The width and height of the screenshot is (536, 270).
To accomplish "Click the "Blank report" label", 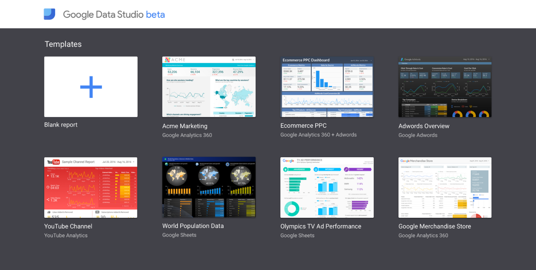I will coord(61,125).
